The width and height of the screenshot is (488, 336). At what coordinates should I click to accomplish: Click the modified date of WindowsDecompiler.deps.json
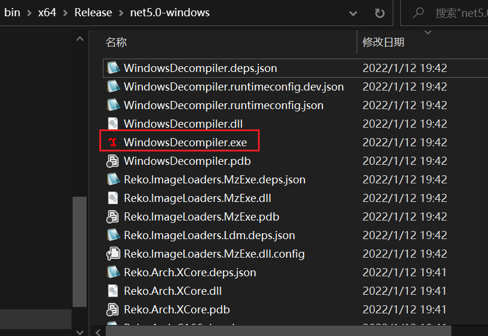point(404,68)
